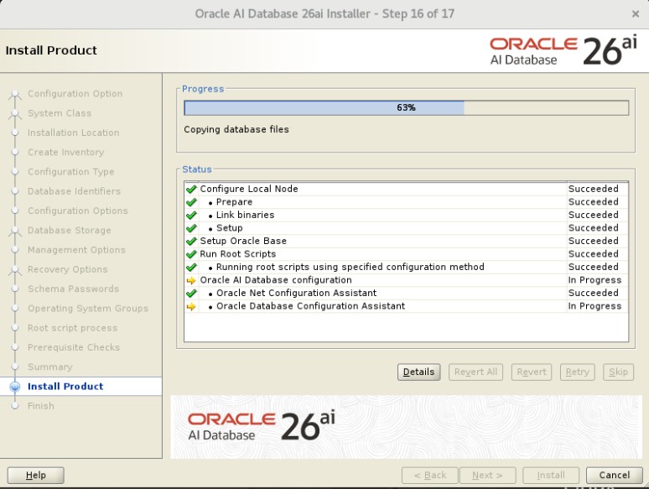Image resolution: width=649 pixels, height=489 pixels.
Task: Click Oracle Database Configuration Assistant row text
Action: pos(310,306)
